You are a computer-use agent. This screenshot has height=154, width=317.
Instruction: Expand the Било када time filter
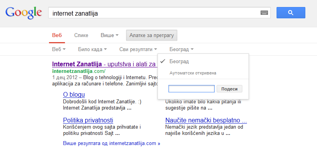[x=93, y=49]
